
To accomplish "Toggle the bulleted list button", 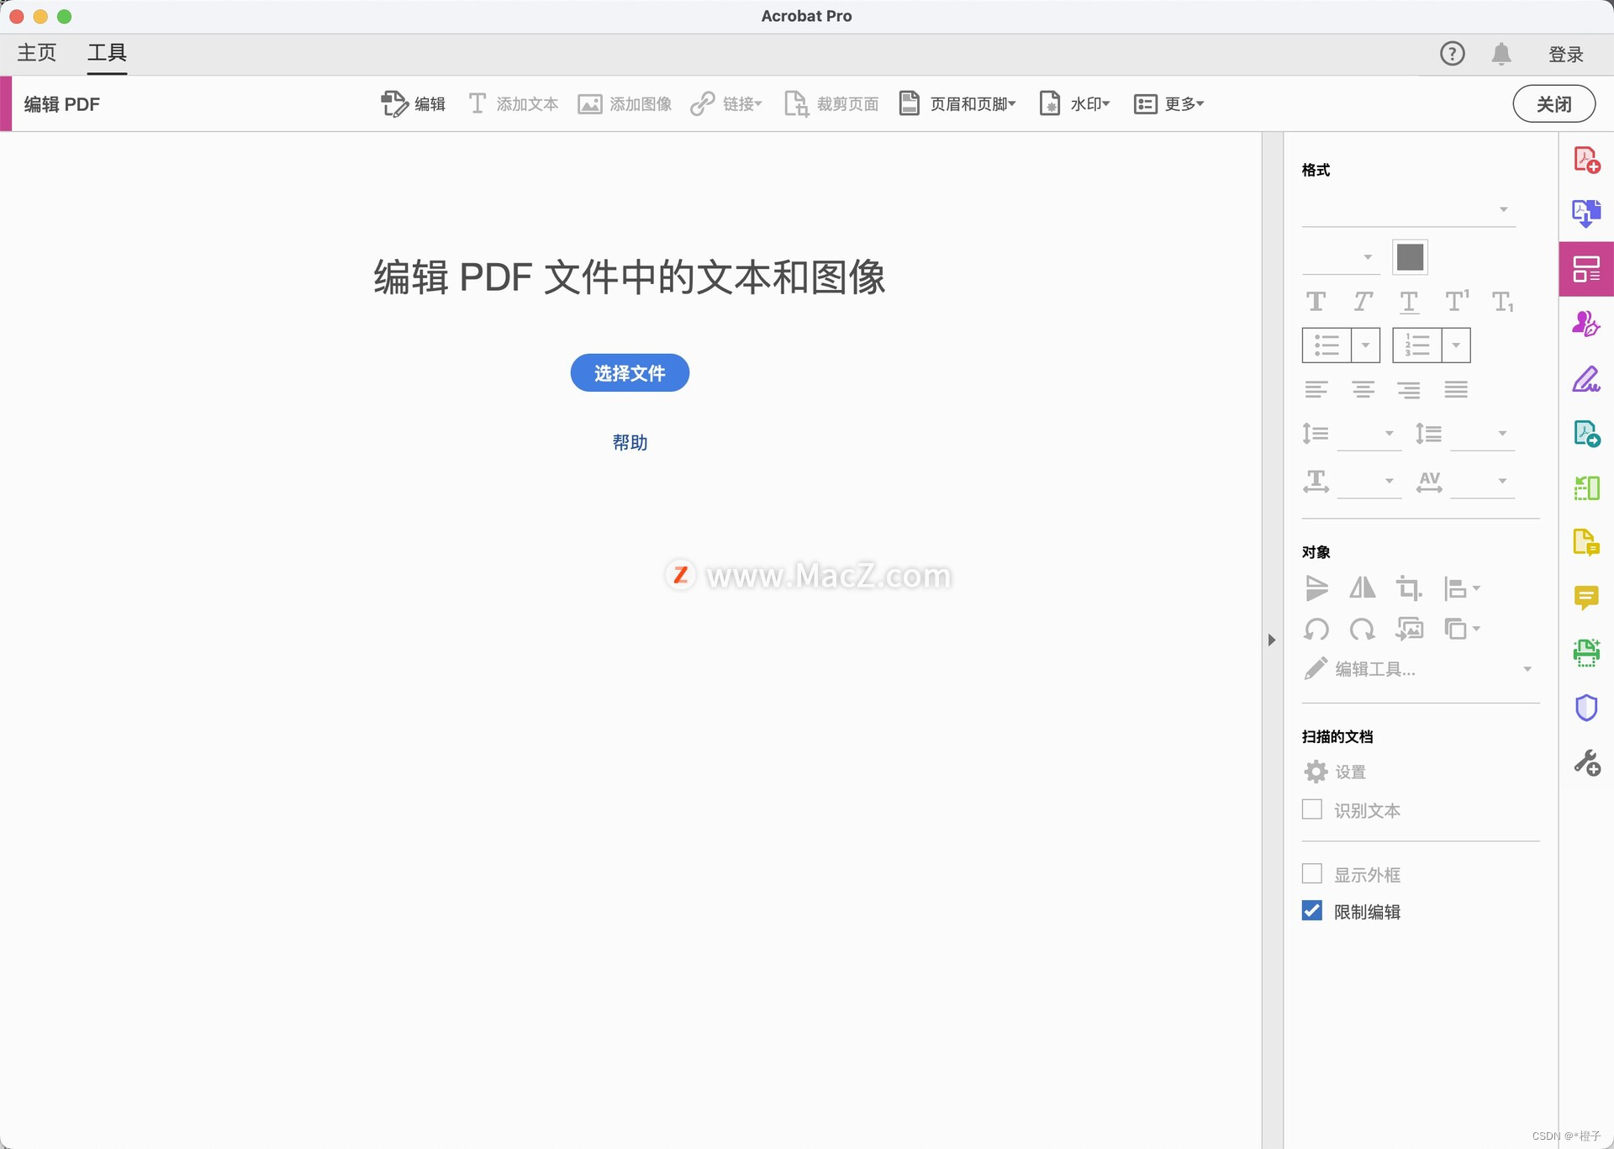I will tap(1327, 345).
